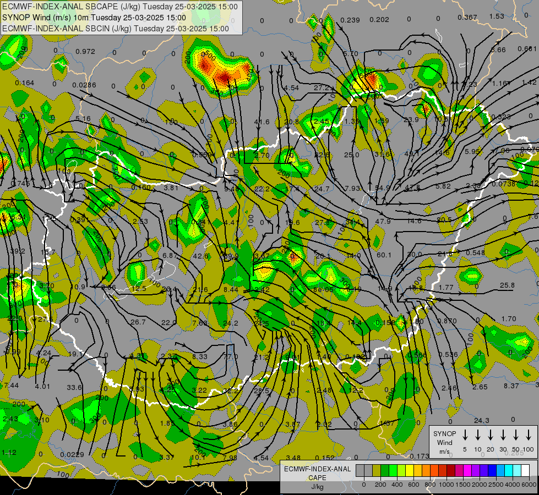Click the 4000 tick label in legend

click(x=513, y=485)
